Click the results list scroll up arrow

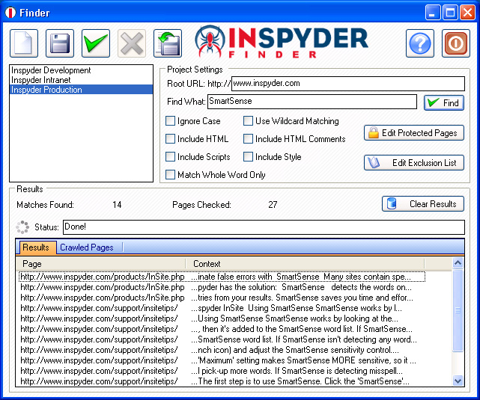click(x=458, y=263)
